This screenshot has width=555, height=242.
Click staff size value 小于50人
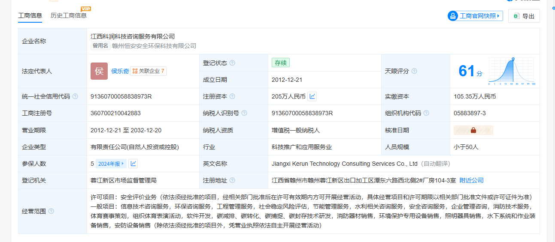[x=466, y=147]
